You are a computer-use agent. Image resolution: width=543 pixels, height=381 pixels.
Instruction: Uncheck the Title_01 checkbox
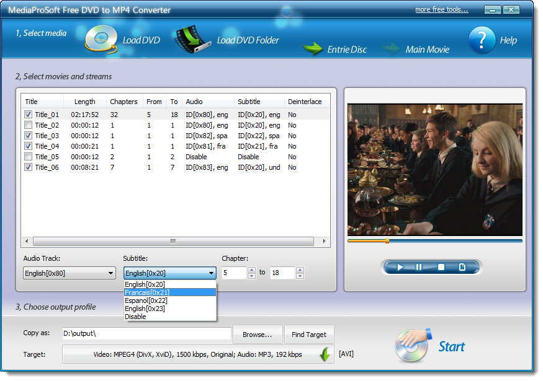(x=27, y=114)
